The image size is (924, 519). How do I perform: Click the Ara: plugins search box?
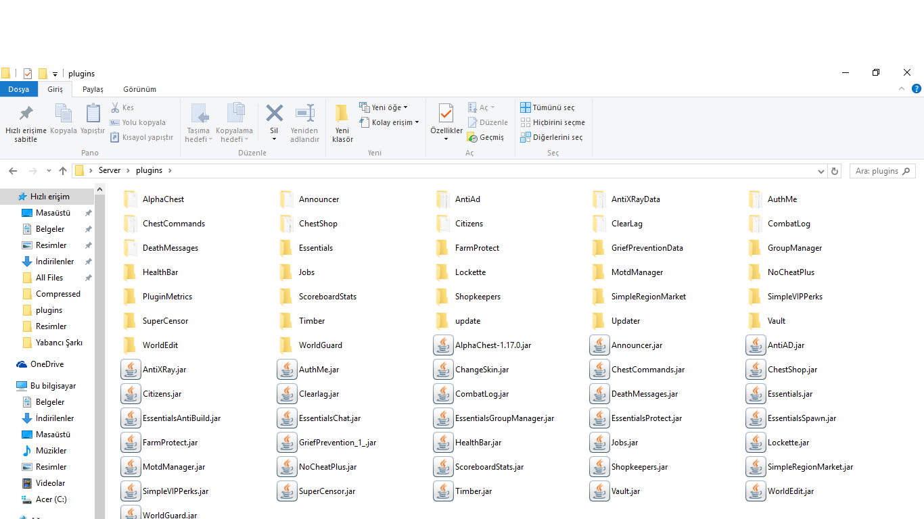[882, 171]
